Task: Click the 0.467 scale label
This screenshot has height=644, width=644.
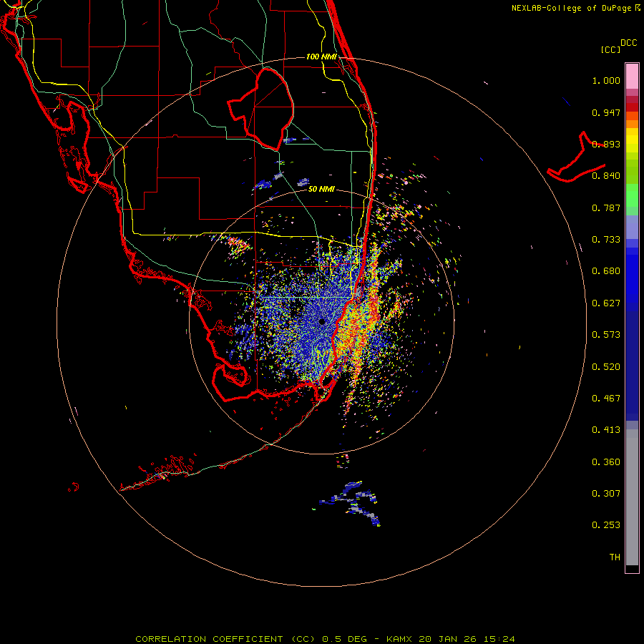Action: [x=606, y=399]
